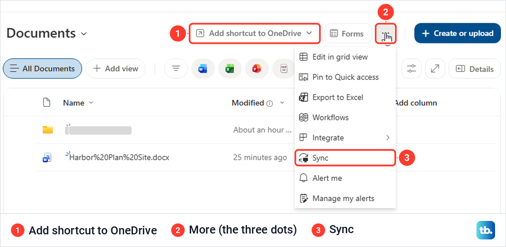Click the Word icon beside Harbor%20Plan%20Site.docx
Screen dimensions: 506x247
[47, 158]
